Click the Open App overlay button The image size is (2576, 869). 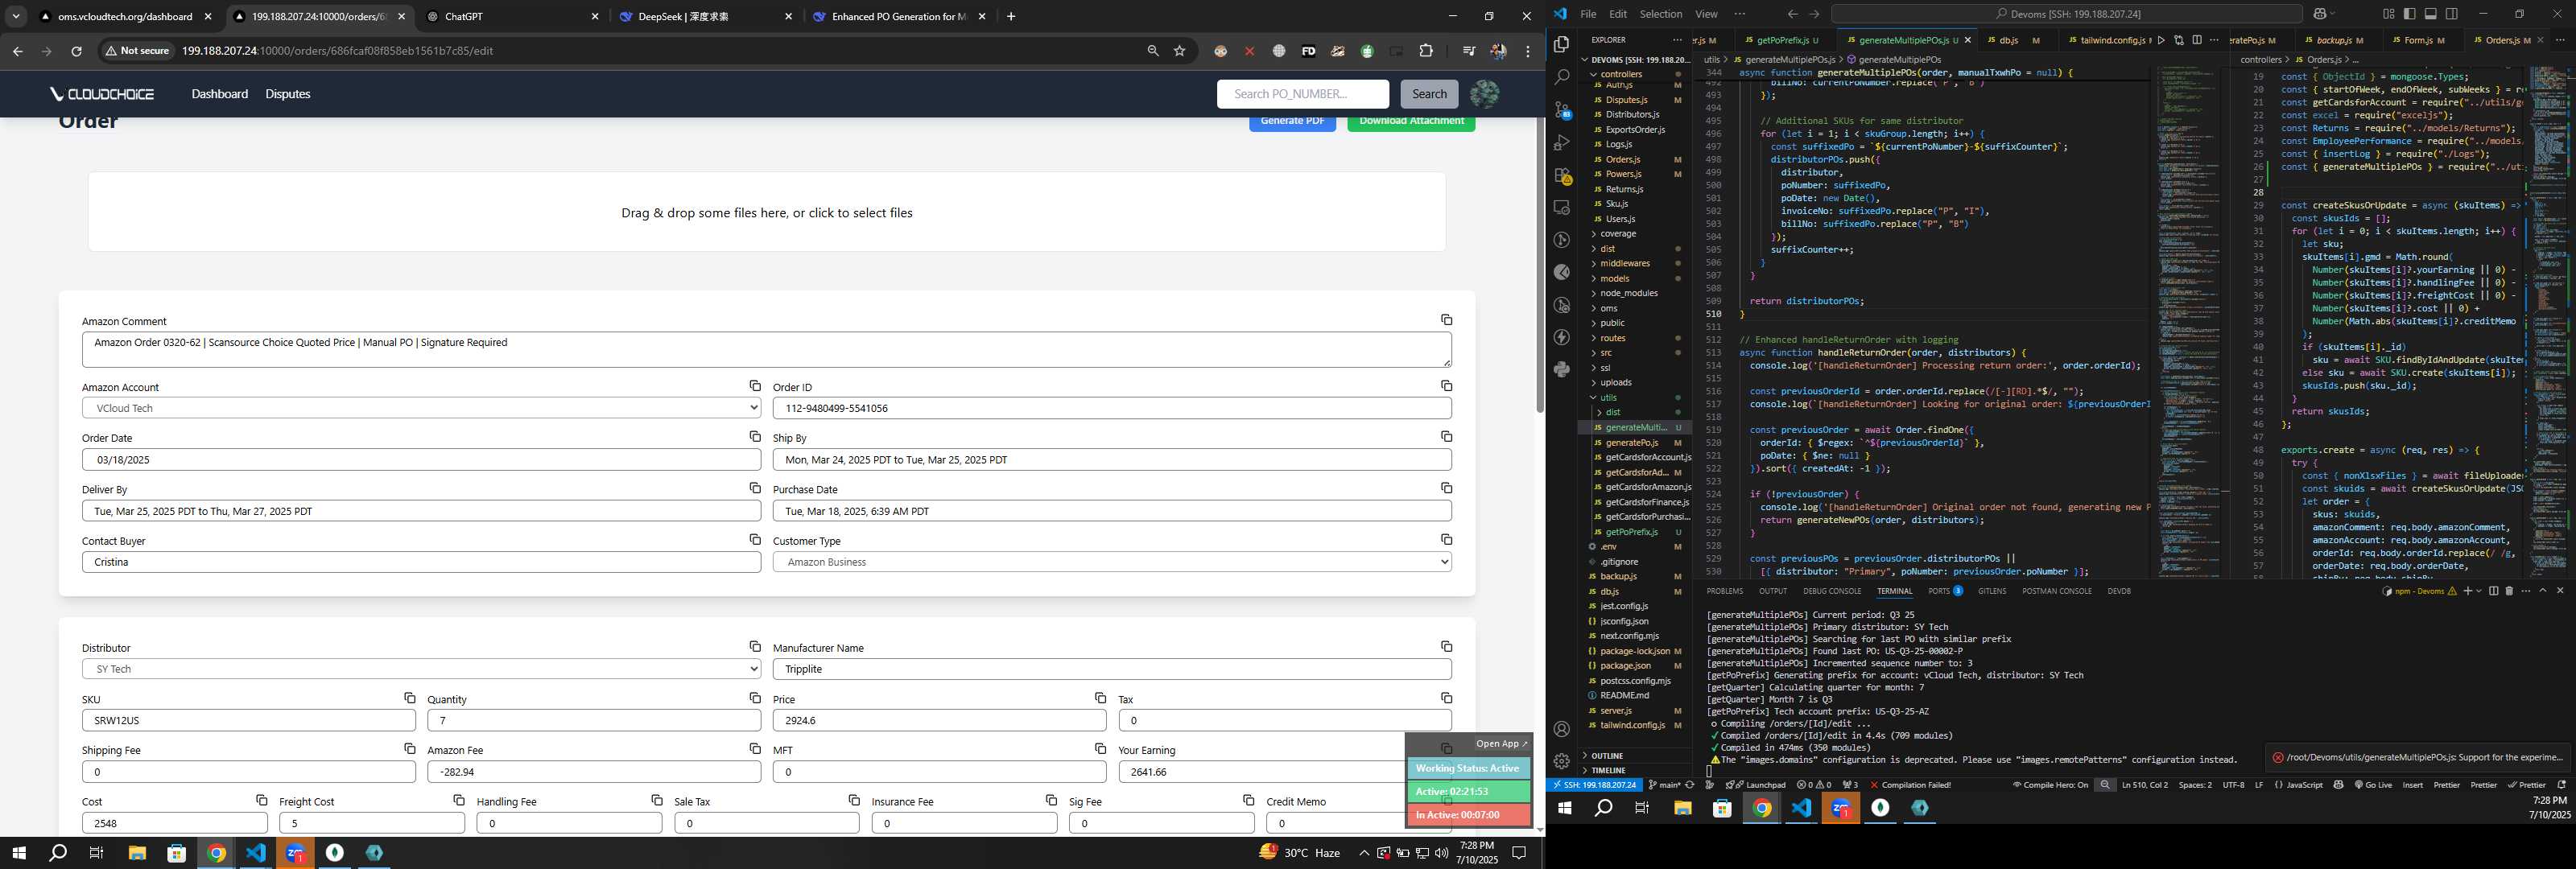(x=1501, y=744)
